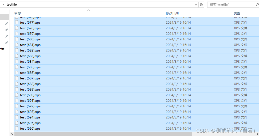Click the file icon of test (696).xps
259x136 pixels.
coord(17,129)
